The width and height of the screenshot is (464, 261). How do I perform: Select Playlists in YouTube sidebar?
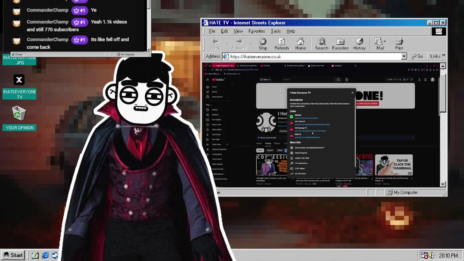click(213, 115)
